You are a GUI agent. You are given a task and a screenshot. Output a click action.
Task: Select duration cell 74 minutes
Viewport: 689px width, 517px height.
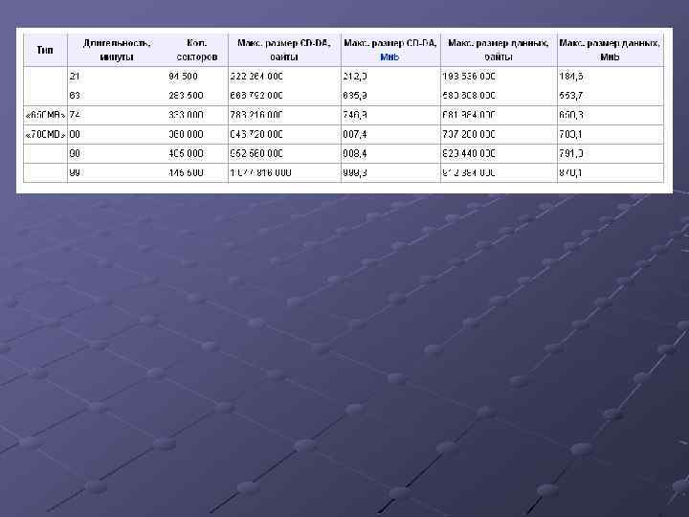75,115
